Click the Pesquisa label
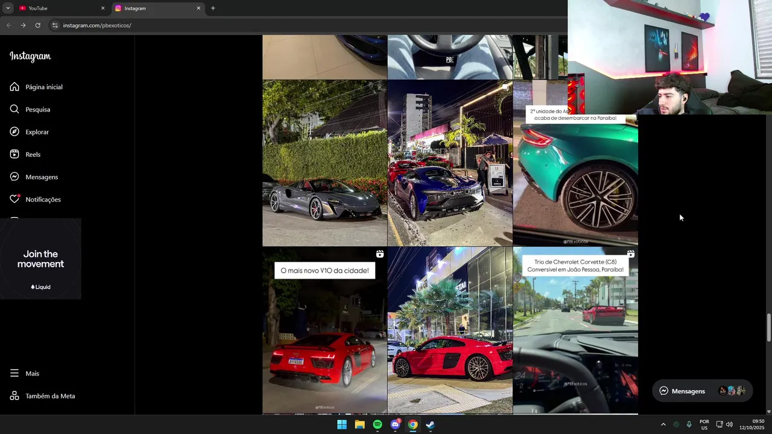Image resolution: width=772 pixels, height=434 pixels. (x=38, y=110)
